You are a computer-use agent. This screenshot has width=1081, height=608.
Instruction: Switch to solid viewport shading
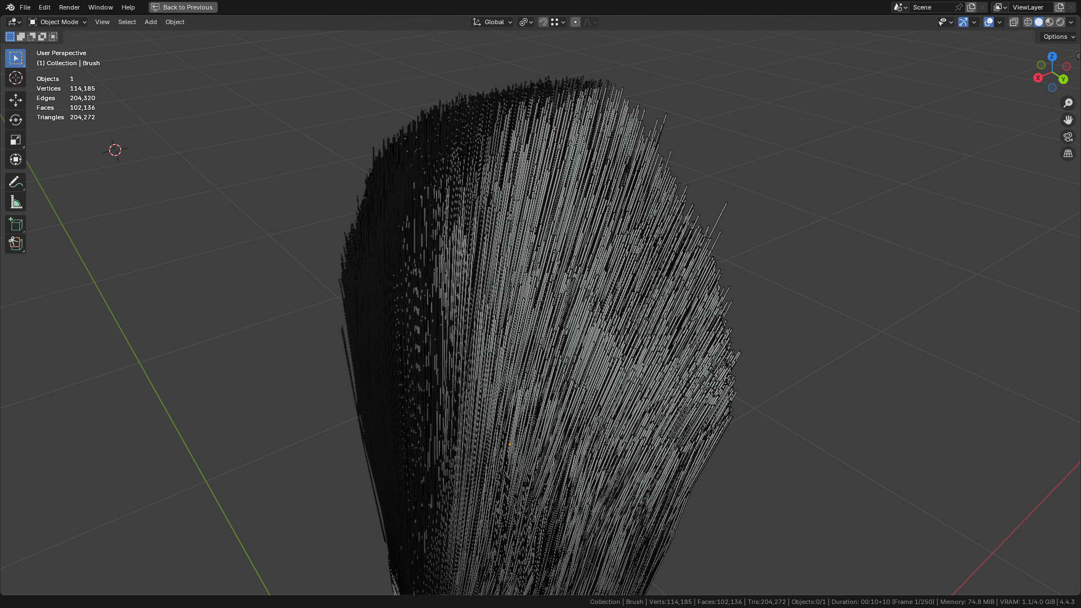click(1039, 22)
